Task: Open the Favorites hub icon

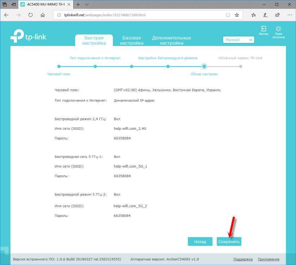Action: coord(253,15)
